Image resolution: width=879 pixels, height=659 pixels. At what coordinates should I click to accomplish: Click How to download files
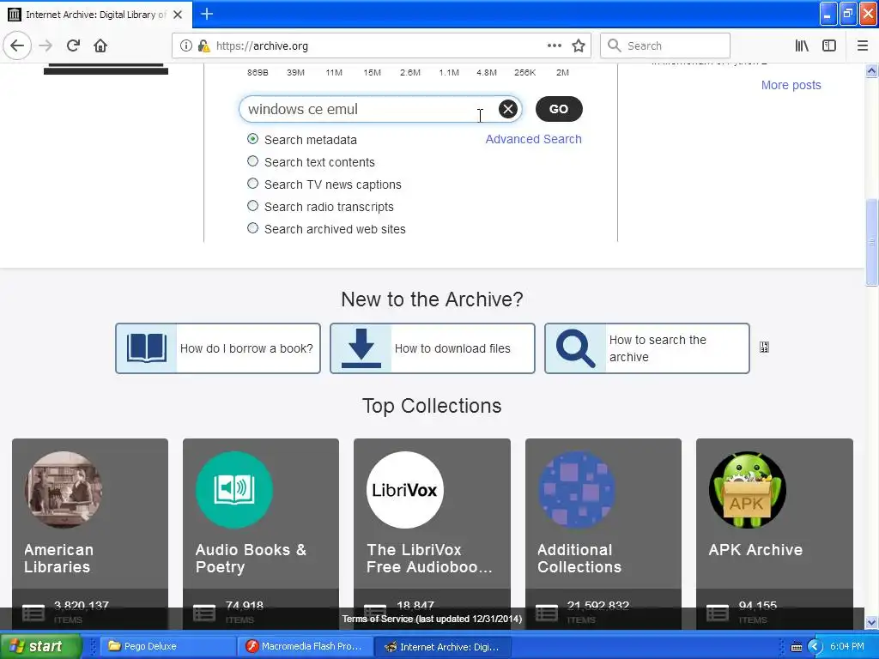tap(433, 348)
